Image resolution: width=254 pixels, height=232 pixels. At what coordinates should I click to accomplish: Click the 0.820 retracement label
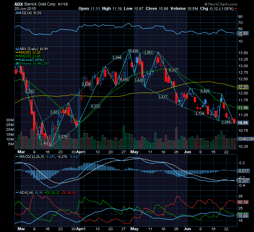[205, 91]
